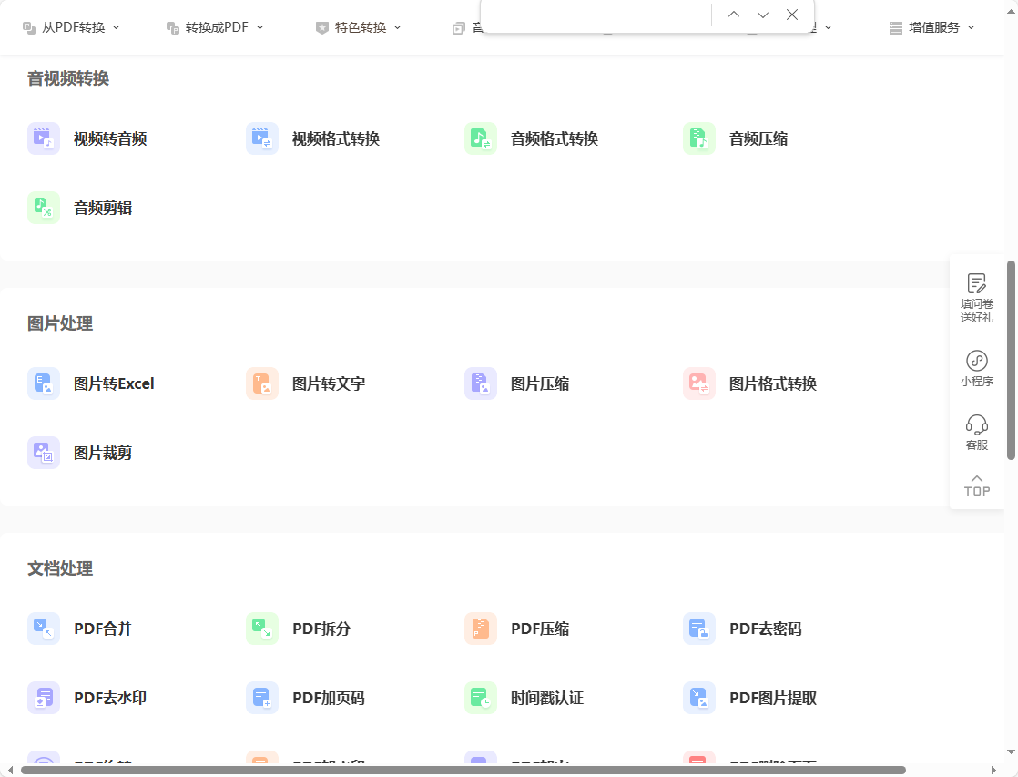This screenshot has height=777, width=1018.
Task: Expand the 从PDF转换 dropdown menu
Action: (71, 27)
